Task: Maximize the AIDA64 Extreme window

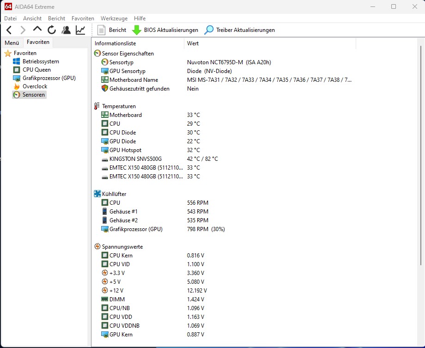Action: tap(394, 6)
